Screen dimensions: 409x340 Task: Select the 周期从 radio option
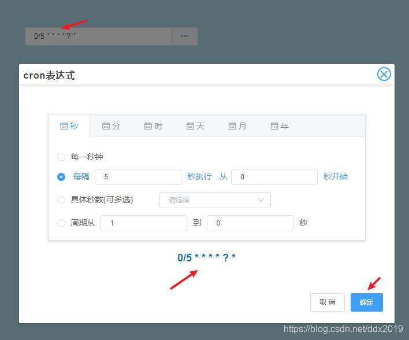click(61, 223)
